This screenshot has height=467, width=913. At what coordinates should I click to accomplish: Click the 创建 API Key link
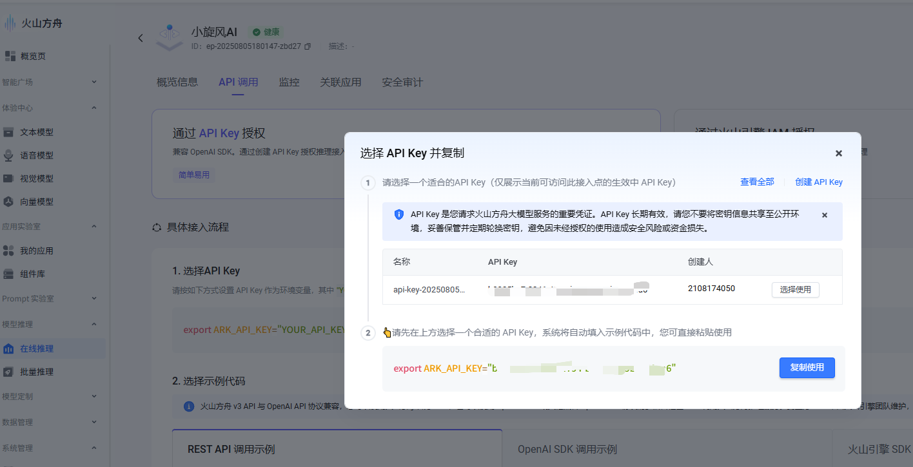pos(819,182)
